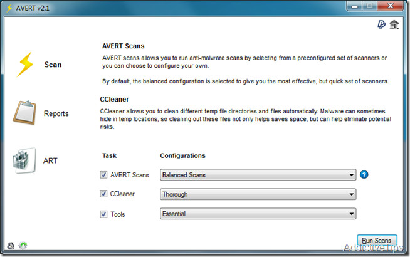Minimize the AVERT window
Image resolution: width=410 pixels, height=257 pixels.
point(354,6)
